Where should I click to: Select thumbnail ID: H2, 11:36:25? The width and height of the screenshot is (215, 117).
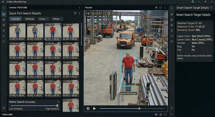pyautogui.click(x=35, y=88)
